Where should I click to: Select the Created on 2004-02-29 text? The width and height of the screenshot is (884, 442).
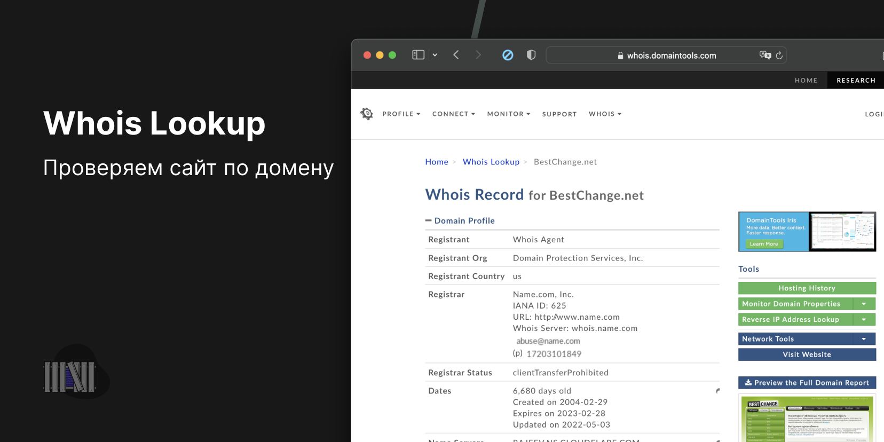pyautogui.click(x=561, y=402)
